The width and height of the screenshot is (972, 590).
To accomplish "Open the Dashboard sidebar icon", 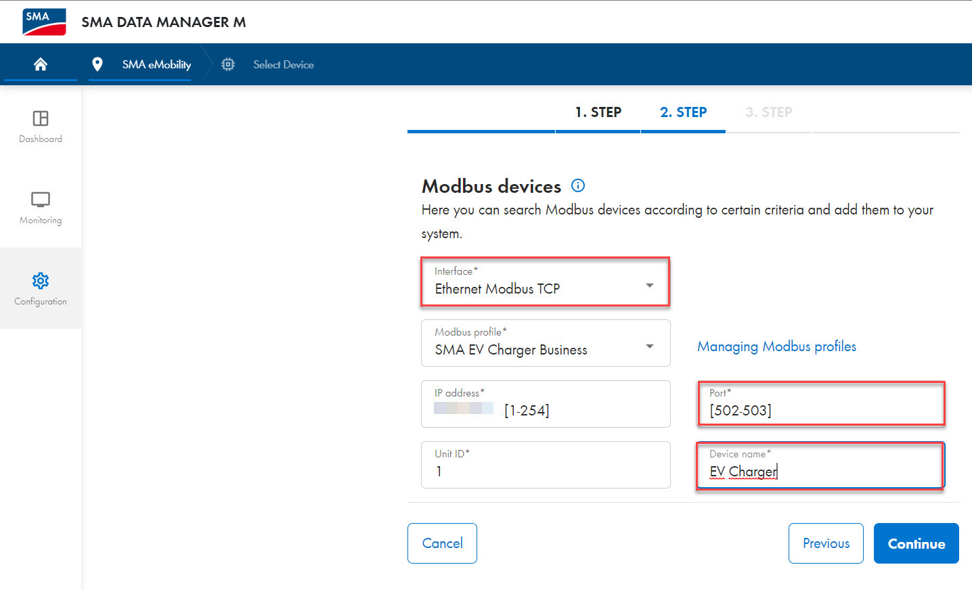I will (41, 118).
